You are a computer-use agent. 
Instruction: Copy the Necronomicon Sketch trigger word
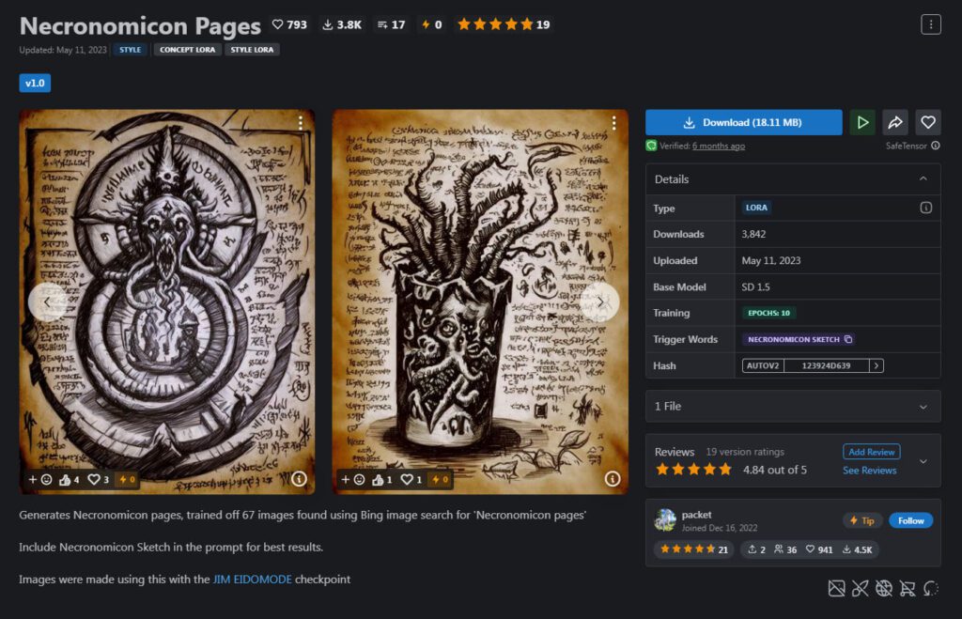click(847, 339)
